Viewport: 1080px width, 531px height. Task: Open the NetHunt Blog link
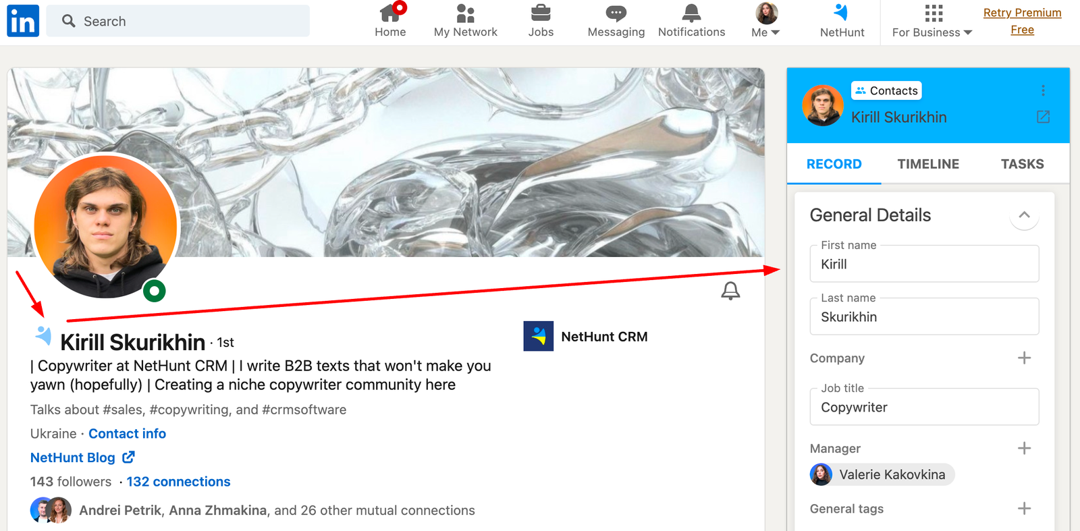pyautogui.click(x=73, y=457)
